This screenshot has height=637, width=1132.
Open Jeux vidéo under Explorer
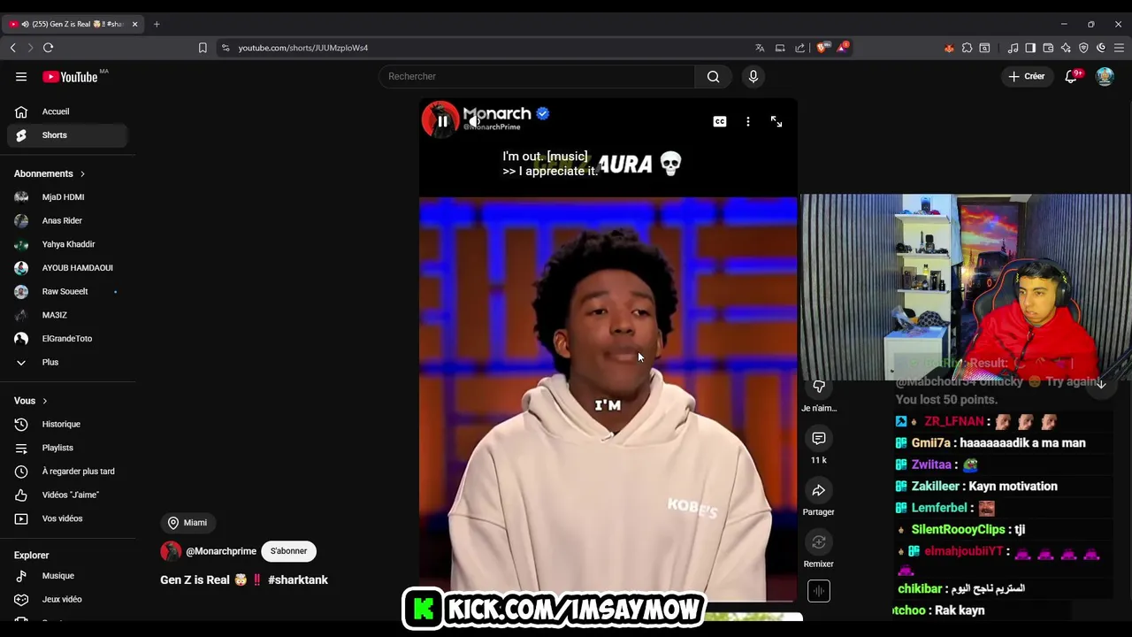(67, 600)
